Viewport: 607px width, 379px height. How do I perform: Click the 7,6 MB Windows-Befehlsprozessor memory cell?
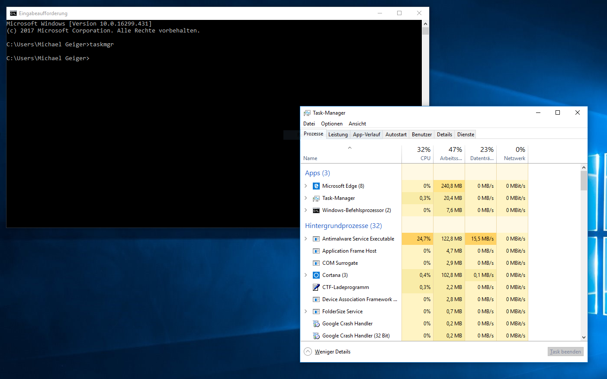point(449,210)
